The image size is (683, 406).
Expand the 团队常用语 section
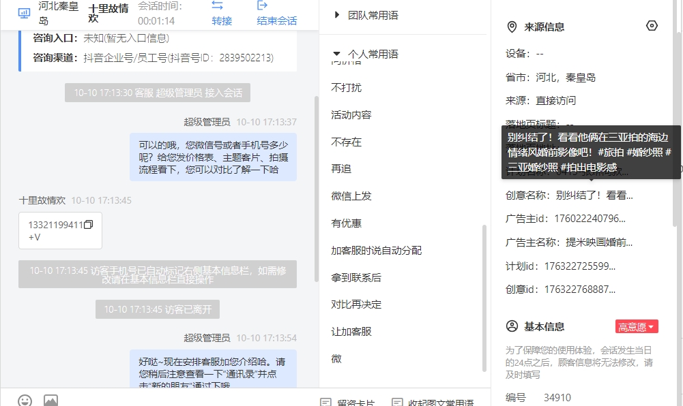[x=366, y=15]
